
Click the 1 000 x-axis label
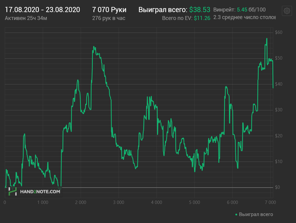[43, 202]
